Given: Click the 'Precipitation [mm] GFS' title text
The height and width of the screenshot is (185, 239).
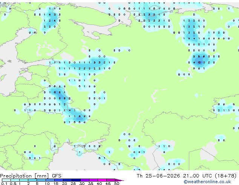Looking at the screenshot, I should click(31, 176).
